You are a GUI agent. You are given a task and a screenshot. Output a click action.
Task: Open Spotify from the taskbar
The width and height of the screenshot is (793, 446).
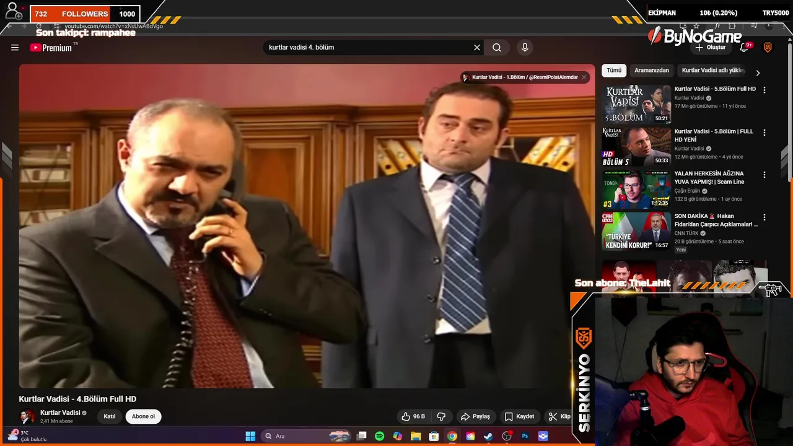[x=380, y=436]
